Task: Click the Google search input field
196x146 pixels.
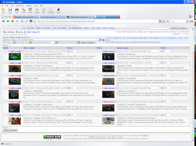Action: (178, 21)
